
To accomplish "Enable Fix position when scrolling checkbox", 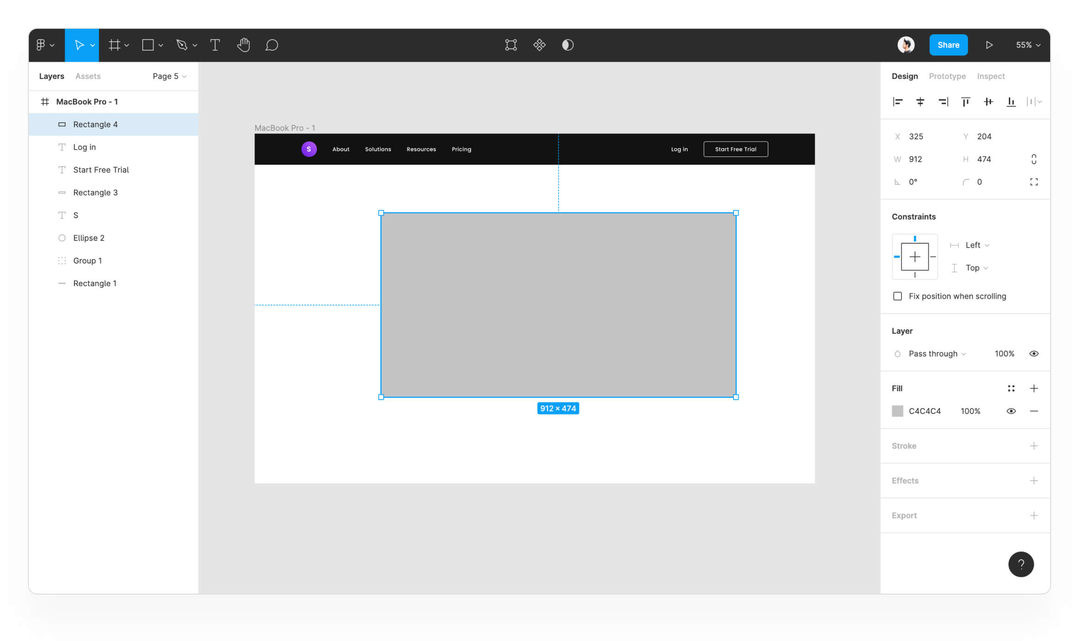I will pos(898,296).
